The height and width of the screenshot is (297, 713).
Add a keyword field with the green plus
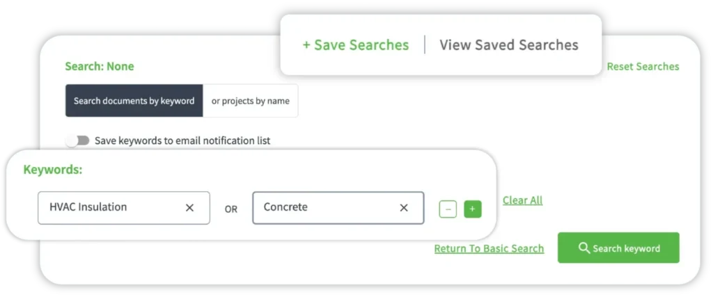pyautogui.click(x=473, y=209)
